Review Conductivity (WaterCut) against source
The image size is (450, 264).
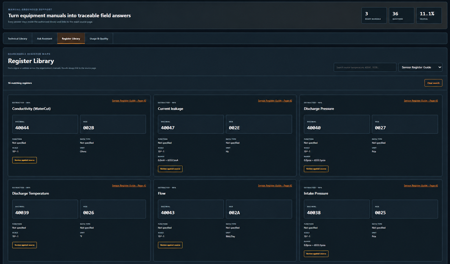[24, 160]
